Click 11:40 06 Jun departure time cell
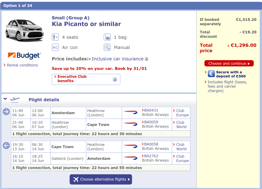The image size is (262, 189). (x=21, y=113)
